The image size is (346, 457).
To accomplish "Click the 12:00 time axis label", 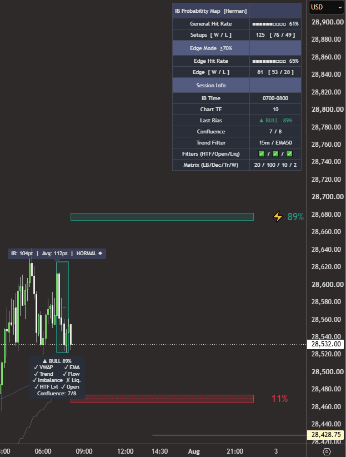I will coord(125,451).
